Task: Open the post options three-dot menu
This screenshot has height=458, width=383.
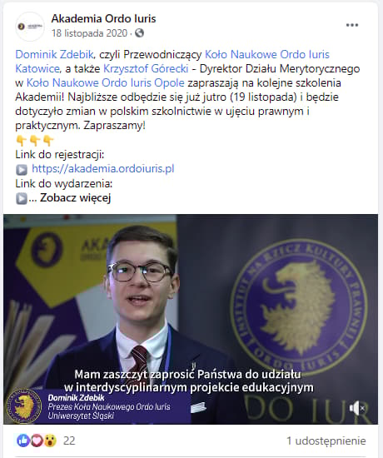Action: click(x=352, y=25)
